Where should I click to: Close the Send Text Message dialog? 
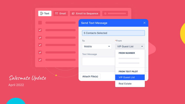click(144, 23)
